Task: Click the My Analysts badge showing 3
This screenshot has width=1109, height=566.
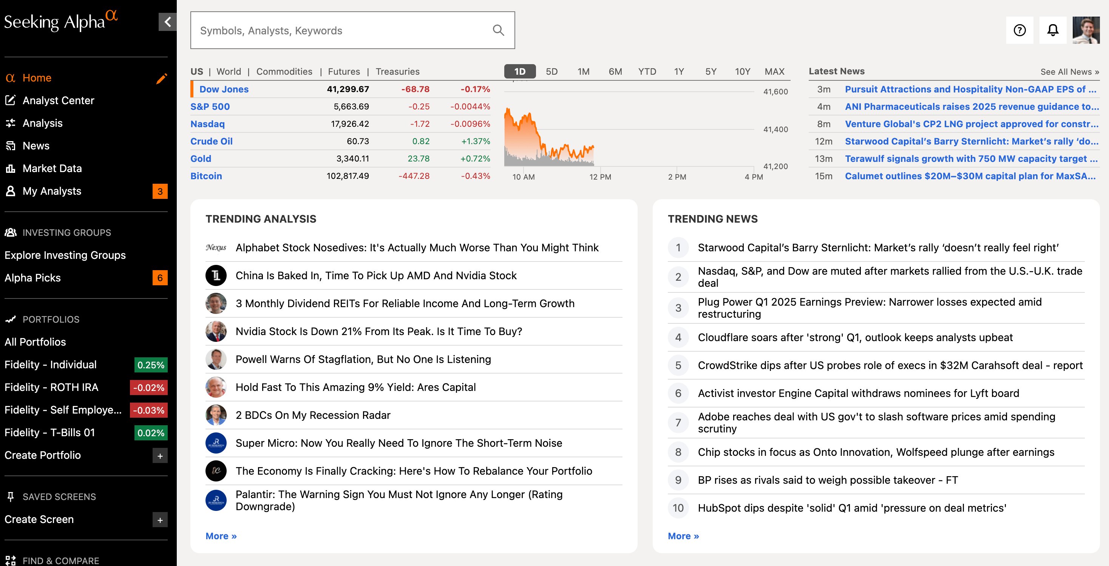Action: 160,191
